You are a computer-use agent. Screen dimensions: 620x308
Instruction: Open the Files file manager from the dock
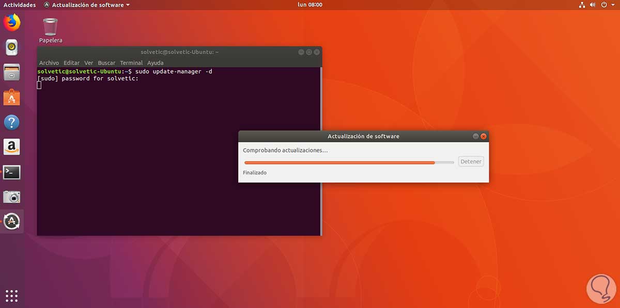pos(11,72)
